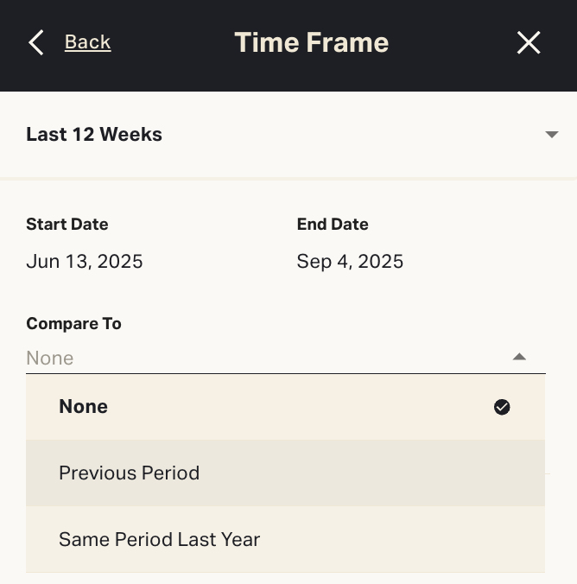Image resolution: width=577 pixels, height=584 pixels.
Task: Click the Compare To field showing None
Action: pyautogui.click(x=259, y=358)
